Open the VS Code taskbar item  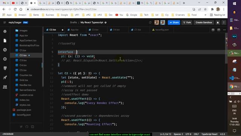pyautogui.click(x=234, y=78)
